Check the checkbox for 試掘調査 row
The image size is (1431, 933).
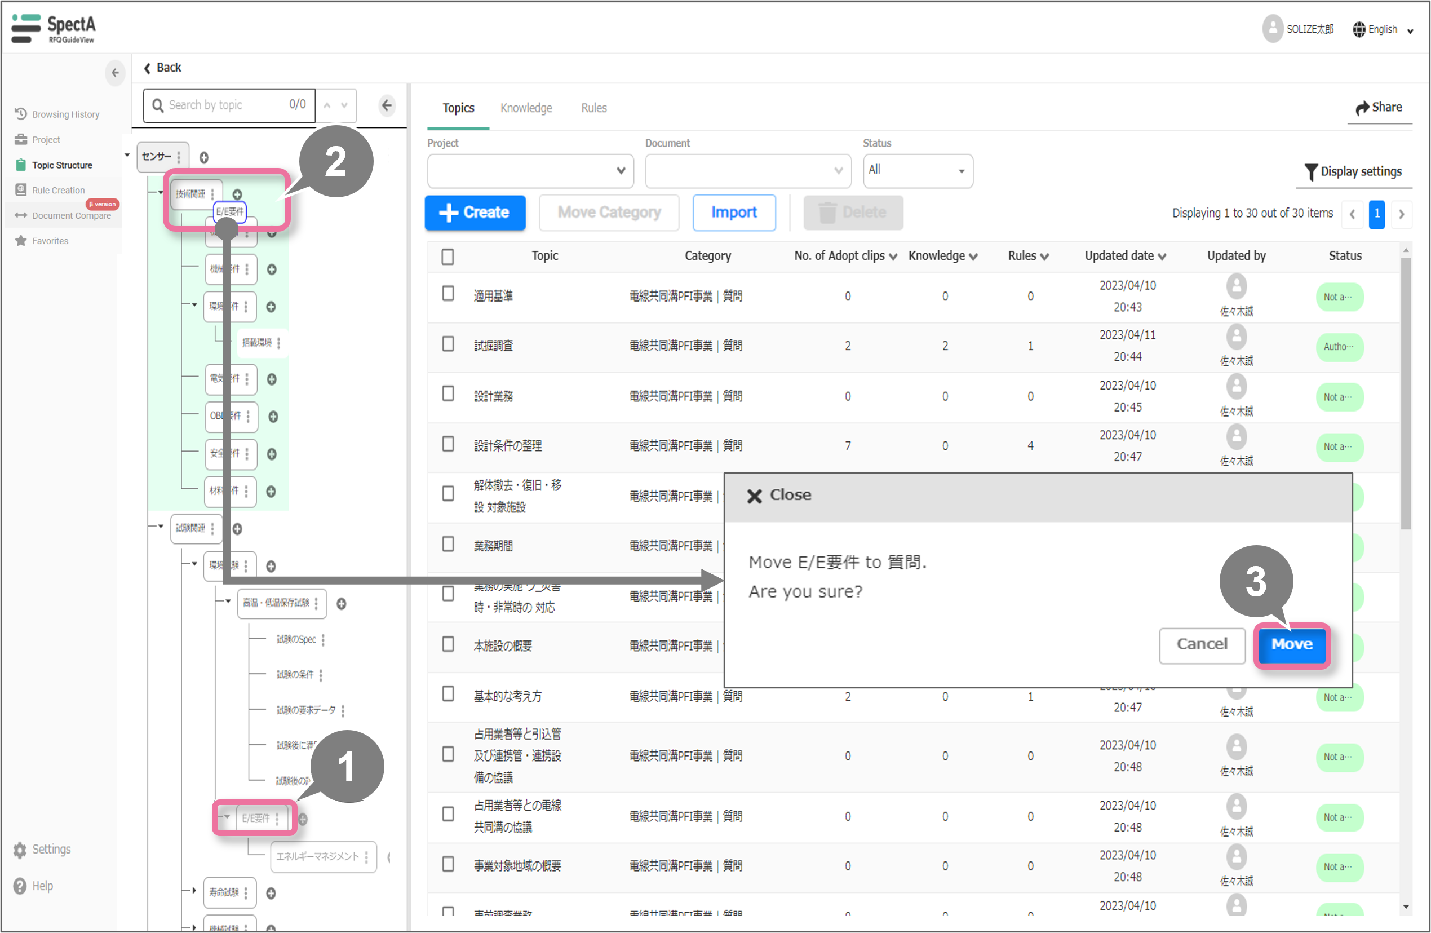tap(448, 344)
